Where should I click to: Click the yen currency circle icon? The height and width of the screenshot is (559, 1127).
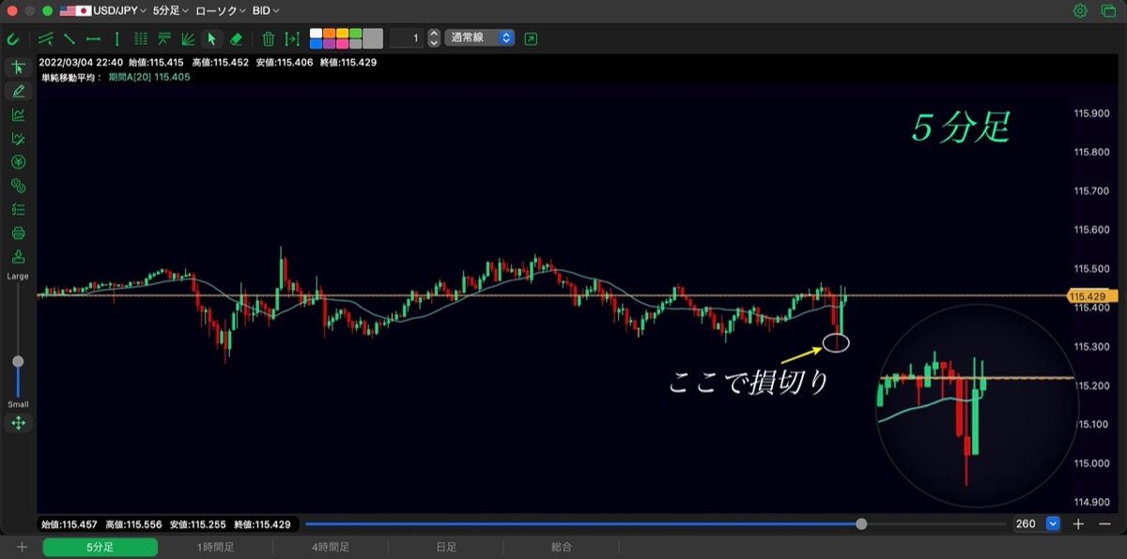tap(18, 161)
